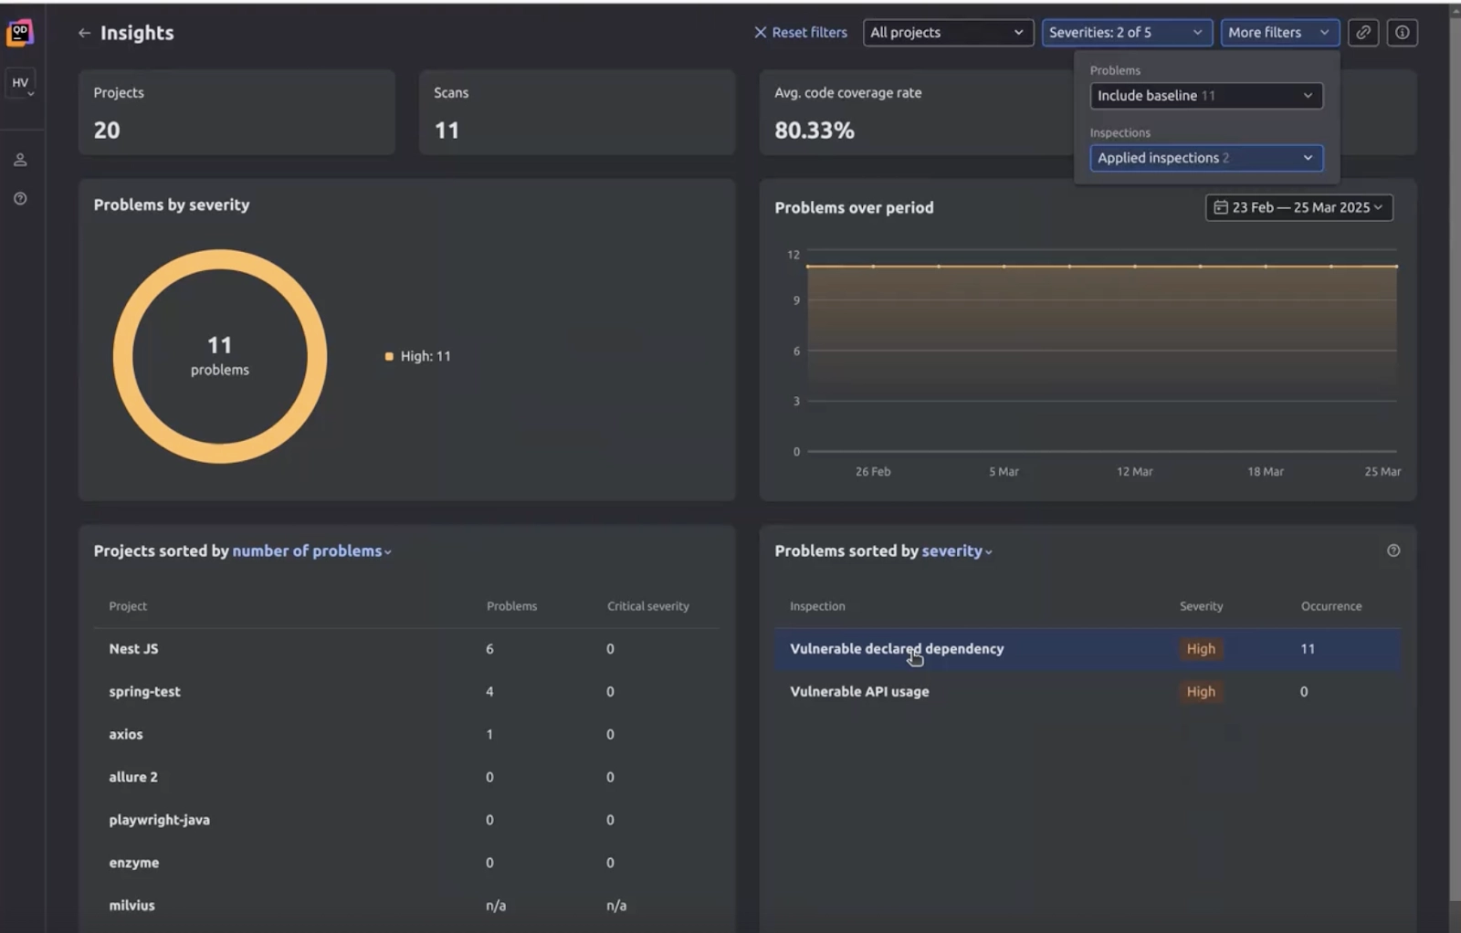Open the Include baseline dropdown
This screenshot has height=933, width=1461.
point(1205,96)
